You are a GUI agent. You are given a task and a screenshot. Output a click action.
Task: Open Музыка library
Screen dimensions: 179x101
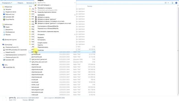(x=8, y=35)
